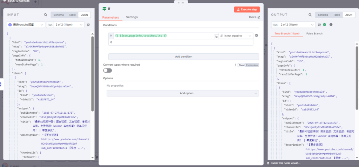
Task: Click the three-dot menu beside Fixed toggle
Action: (x=235, y=65)
